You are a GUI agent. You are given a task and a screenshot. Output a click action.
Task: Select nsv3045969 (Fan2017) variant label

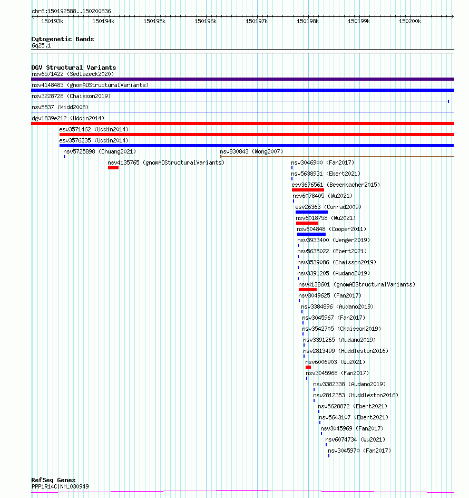point(352,429)
